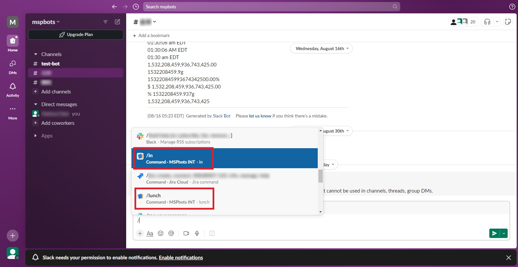This screenshot has width=518, height=267.
Task: Open the emoji picker in composer
Action: pos(161,233)
